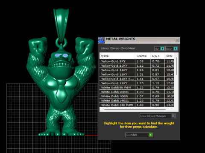Click the 1.40 grams value for 14K PdW
The height and width of the screenshot is (153, 205).
click(x=140, y=105)
